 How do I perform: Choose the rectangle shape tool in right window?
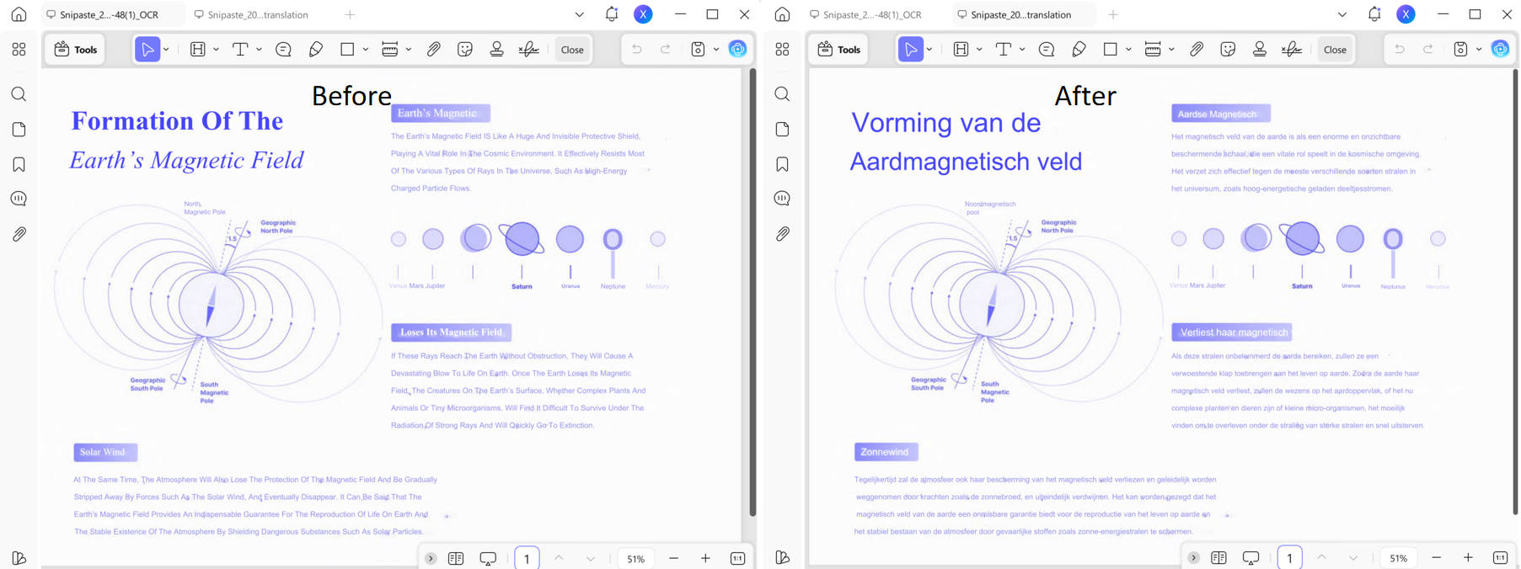pyautogui.click(x=1111, y=50)
